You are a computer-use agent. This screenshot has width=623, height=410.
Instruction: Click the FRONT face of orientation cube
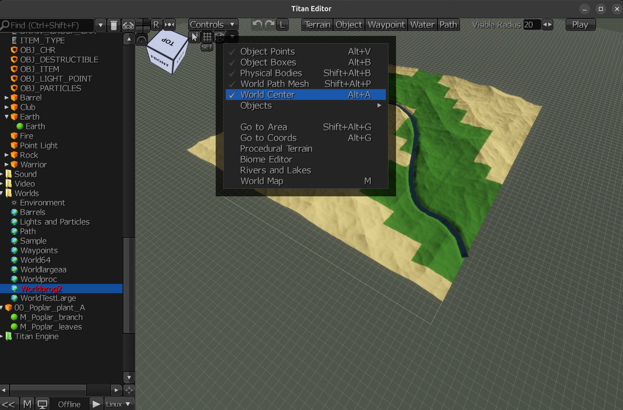point(159,60)
